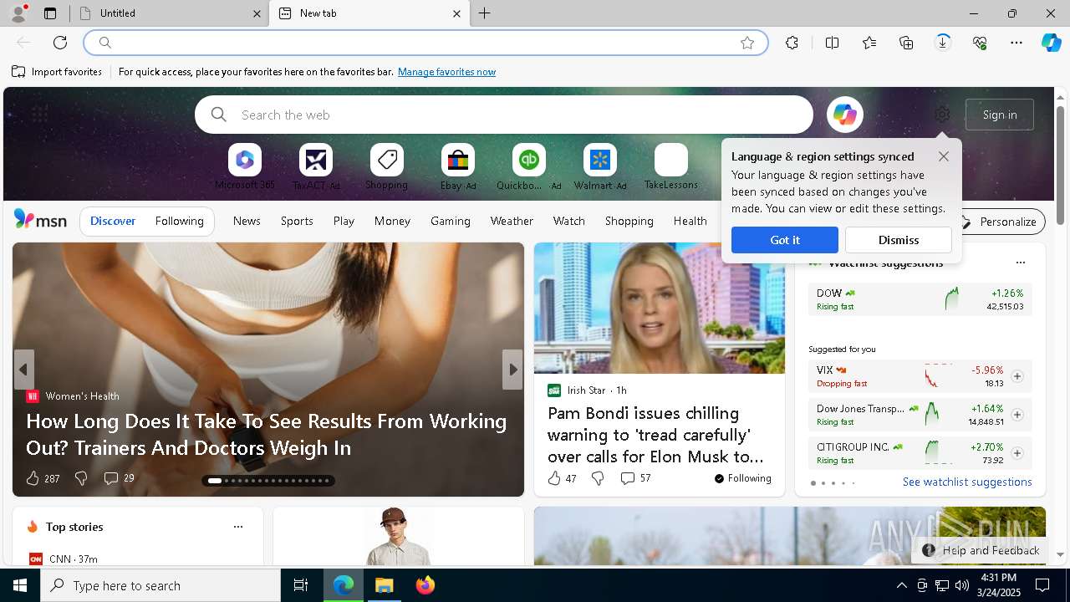This screenshot has height=602, width=1070.
Task: Open Split screen icon in toolbar
Action: [x=833, y=43]
